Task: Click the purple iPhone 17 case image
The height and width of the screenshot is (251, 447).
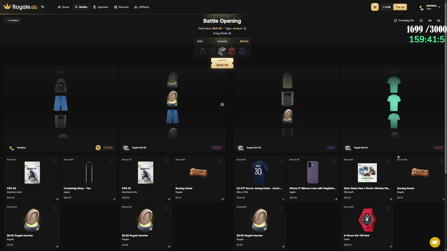Action: click(x=313, y=172)
